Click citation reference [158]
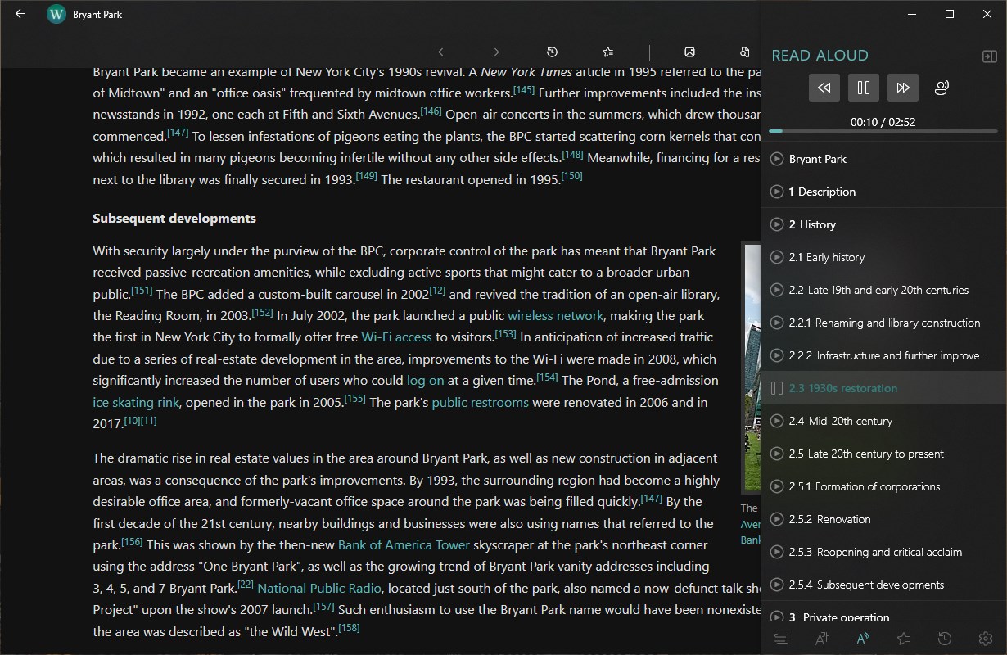The image size is (1007, 655). coord(349,628)
